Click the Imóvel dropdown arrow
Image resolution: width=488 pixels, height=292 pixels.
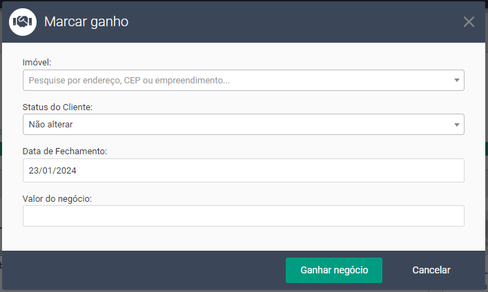click(456, 81)
